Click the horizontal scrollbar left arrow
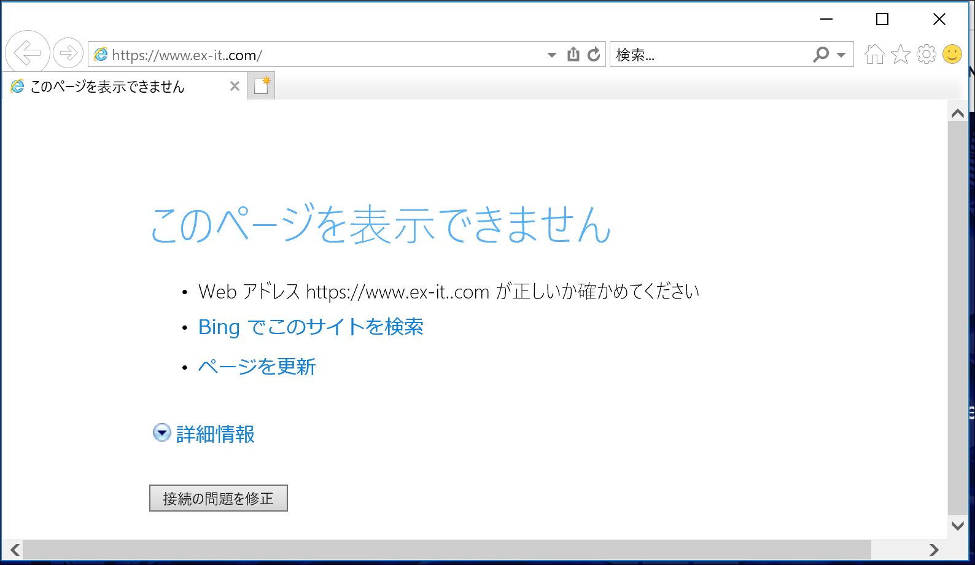The image size is (975, 565). 15,550
